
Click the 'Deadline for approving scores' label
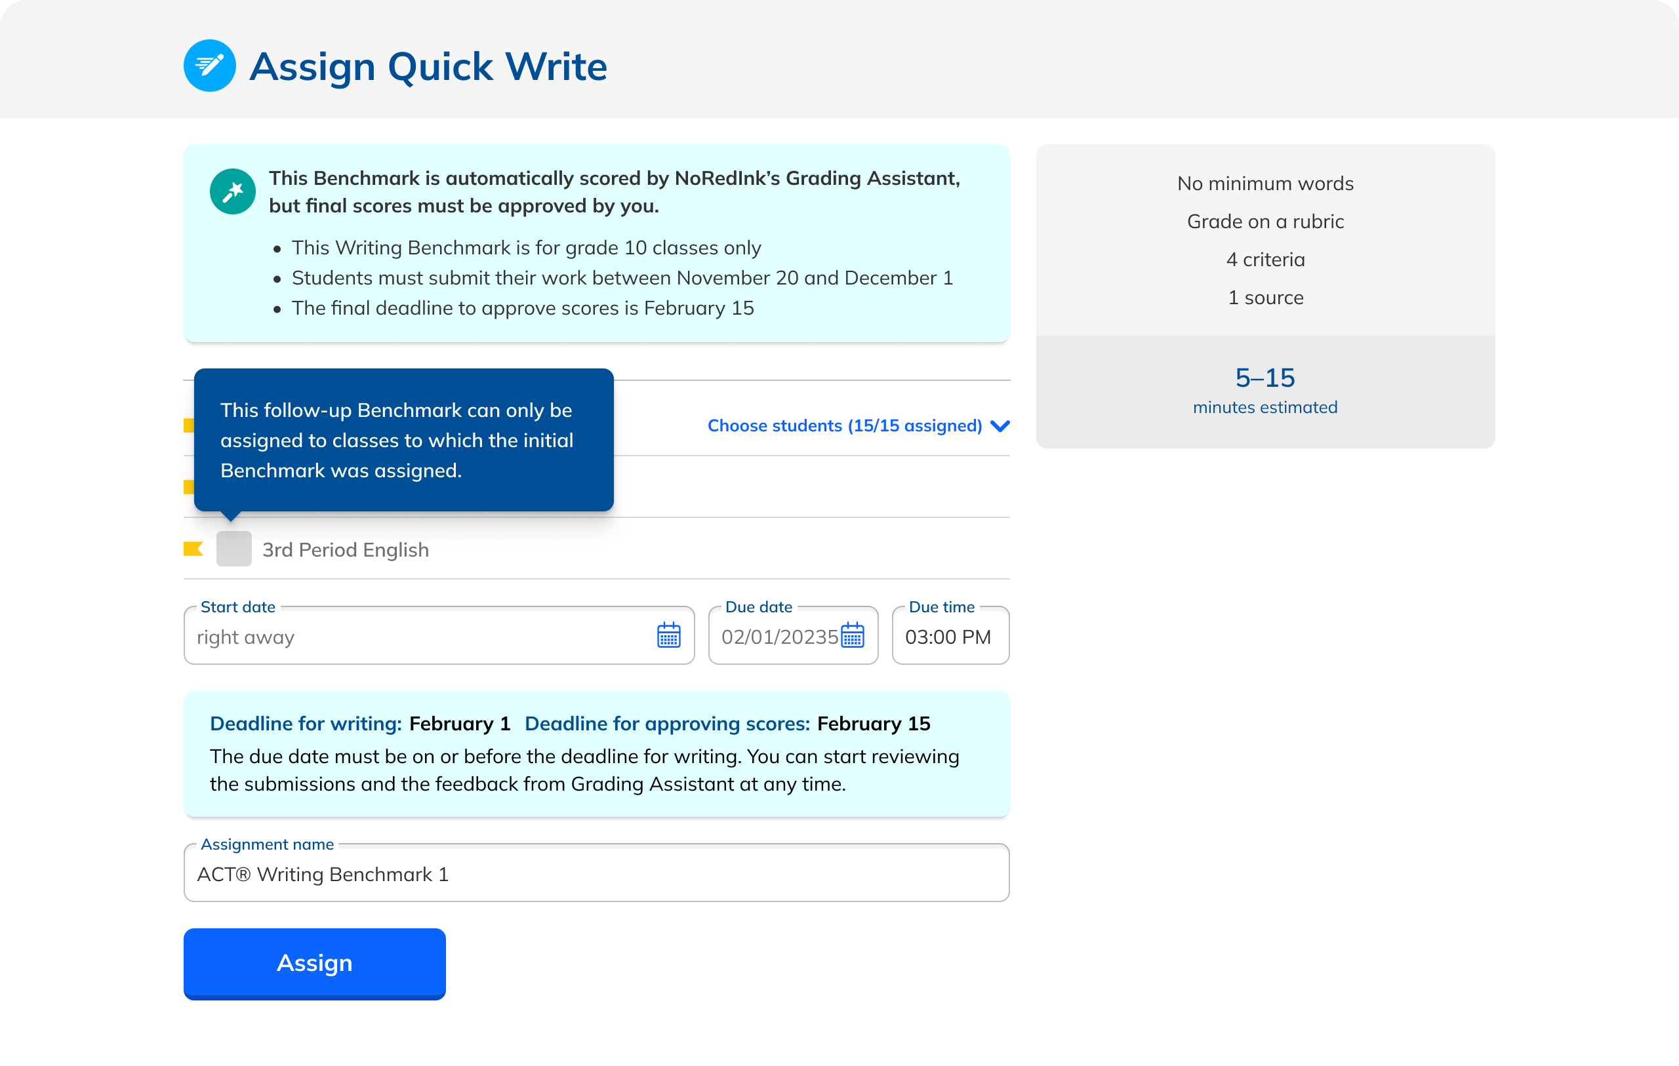(666, 724)
